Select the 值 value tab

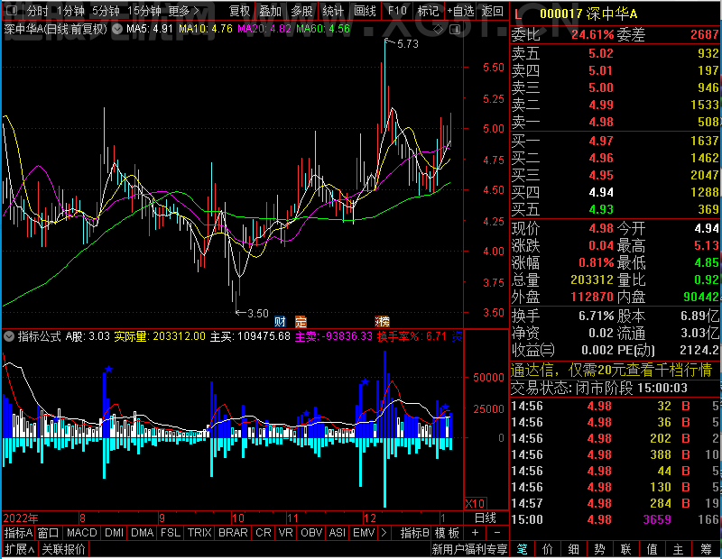[652, 549]
